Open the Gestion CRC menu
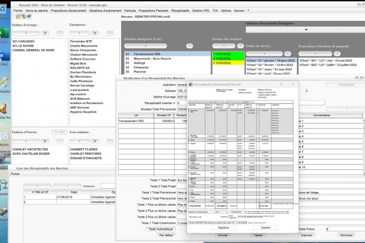Screen dimensions: 365x243 [x=201, y=11]
